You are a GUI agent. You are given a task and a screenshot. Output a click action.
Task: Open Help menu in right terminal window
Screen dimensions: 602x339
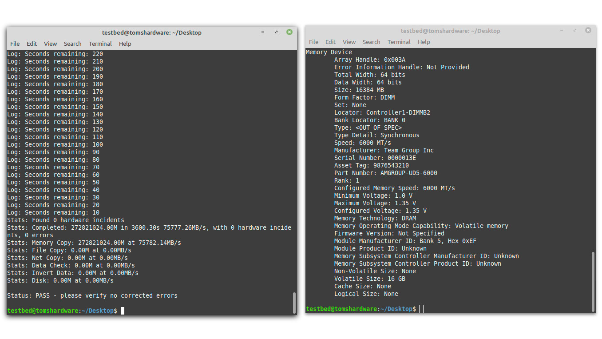pyautogui.click(x=424, y=42)
